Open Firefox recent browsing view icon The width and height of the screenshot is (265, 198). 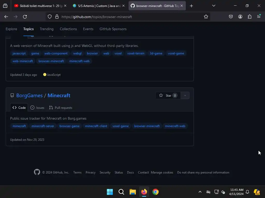click(x=5, y=6)
